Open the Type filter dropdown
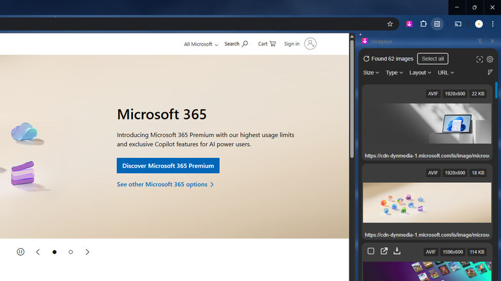Viewport: 501px width, 281px height. click(394, 72)
